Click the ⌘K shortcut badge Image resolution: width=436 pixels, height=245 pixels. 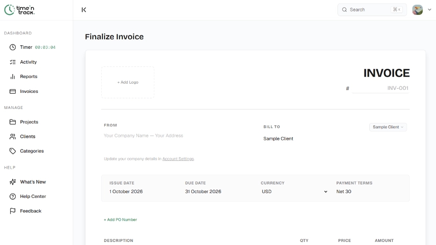tap(397, 10)
